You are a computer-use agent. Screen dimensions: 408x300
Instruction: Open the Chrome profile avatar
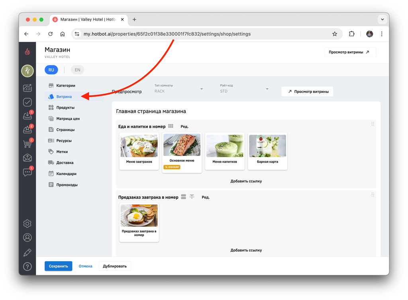369,34
